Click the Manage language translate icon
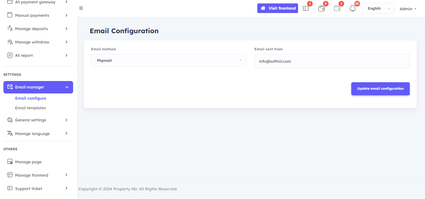 point(10,133)
